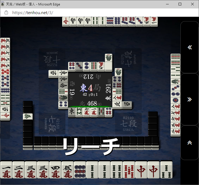The height and width of the screenshot is (185, 199).
Task: Click the 六萬 discard in bottom pond
Action: pyautogui.click(x=86, y=112)
